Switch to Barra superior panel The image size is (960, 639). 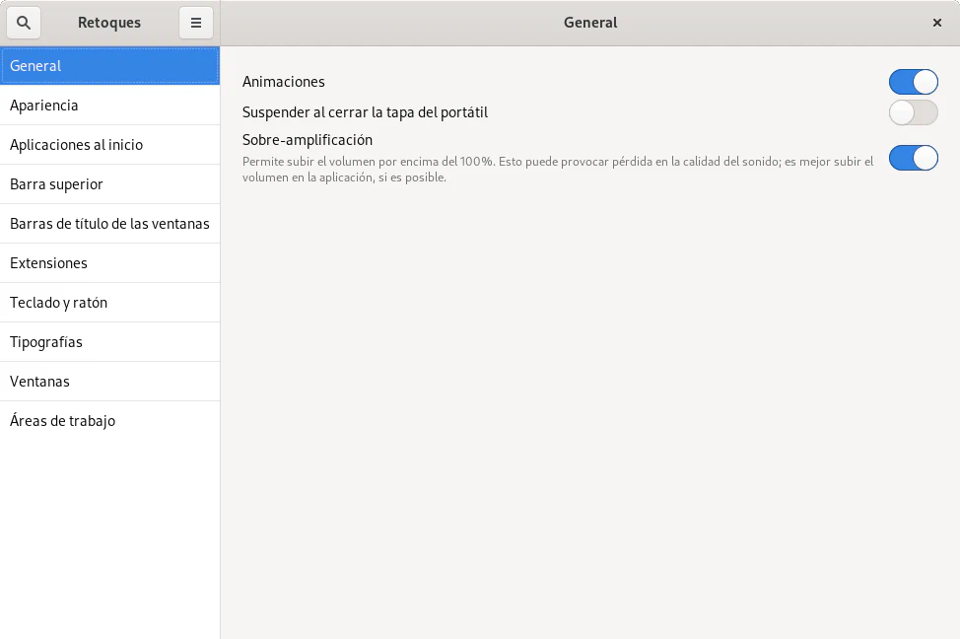[109, 184]
